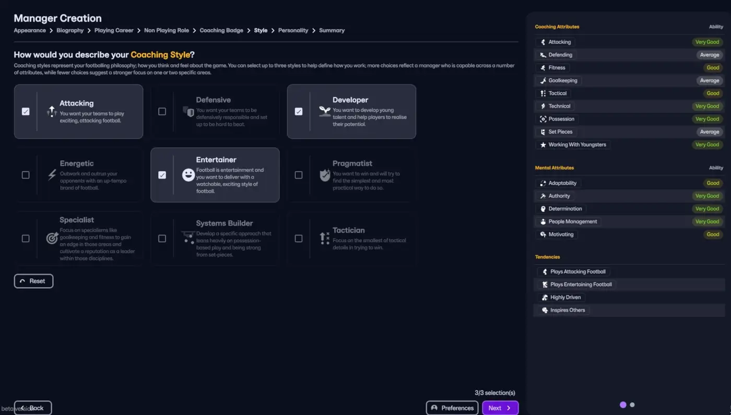
Task: Click the Highly Driven tendency icon
Action: [x=545, y=297]
